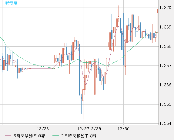Click the 5時間移動平均線 legend text
Viewport: 174px width, 140px height.
point(29,136)
